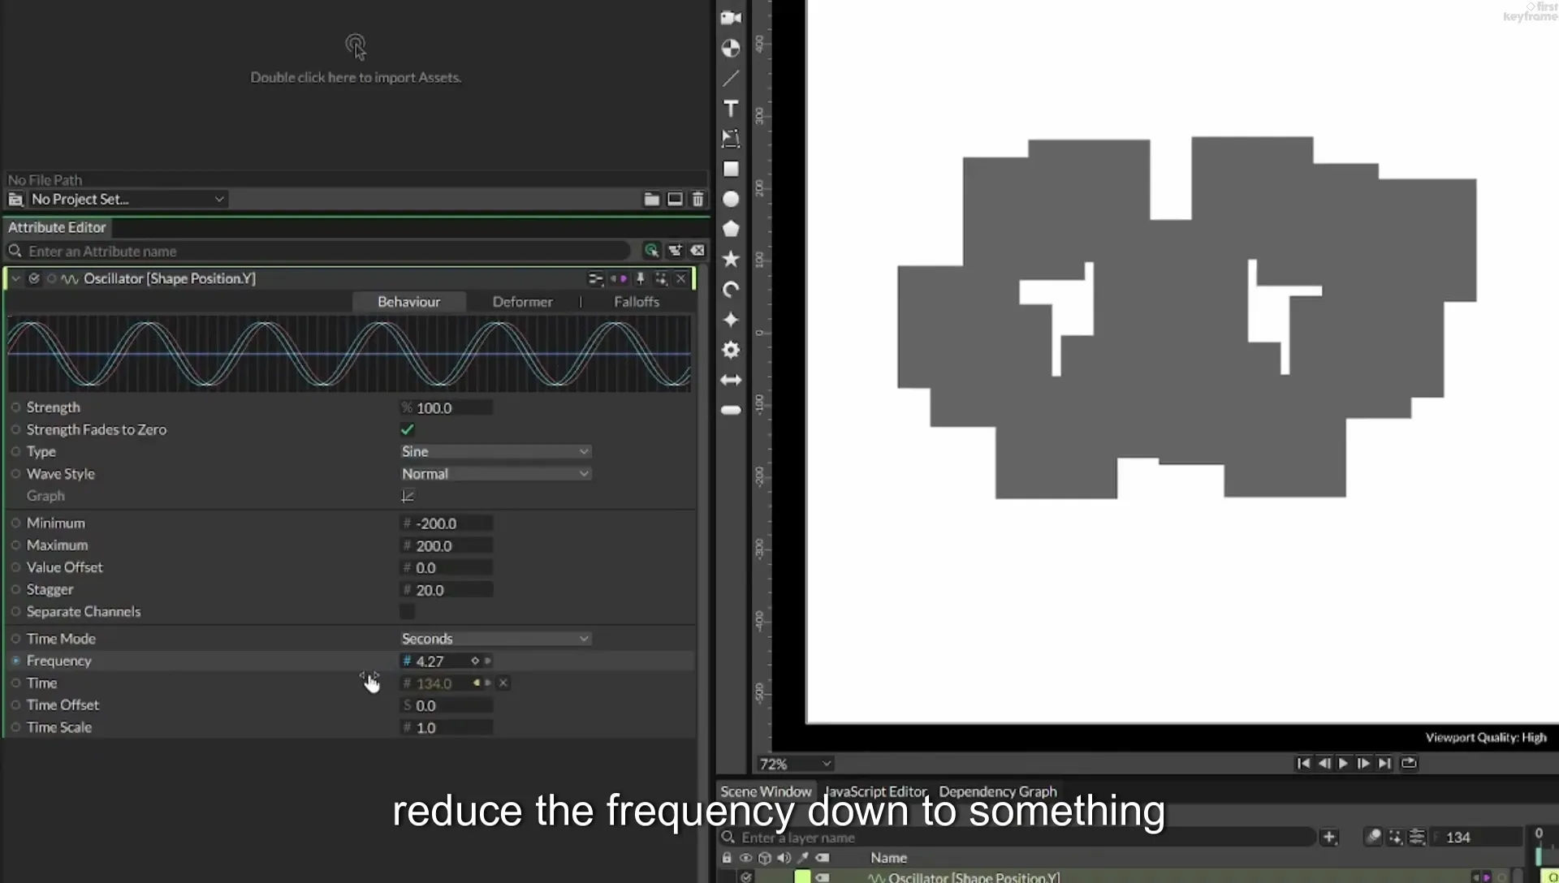Toggle Strength Fades to Zero checkbox
This screenshot has height=883, width=1559.
[x=408, y=429]
